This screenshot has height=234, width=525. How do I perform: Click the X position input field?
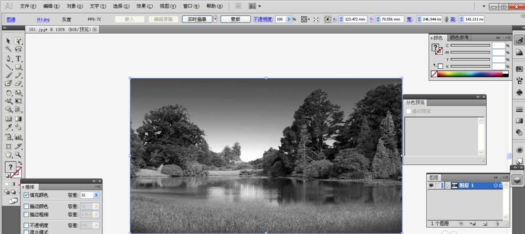coord(355,19)
